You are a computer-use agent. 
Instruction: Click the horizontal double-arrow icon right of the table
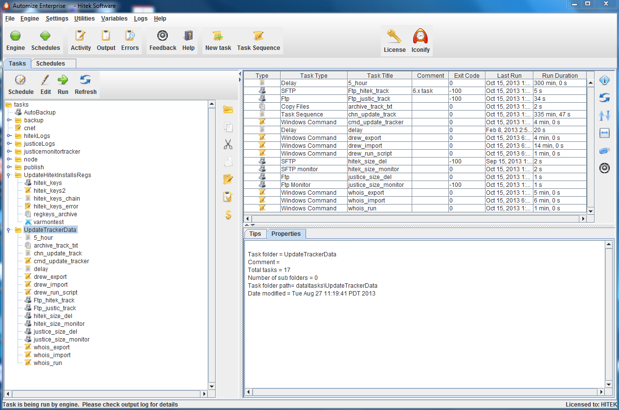[604, 133]
